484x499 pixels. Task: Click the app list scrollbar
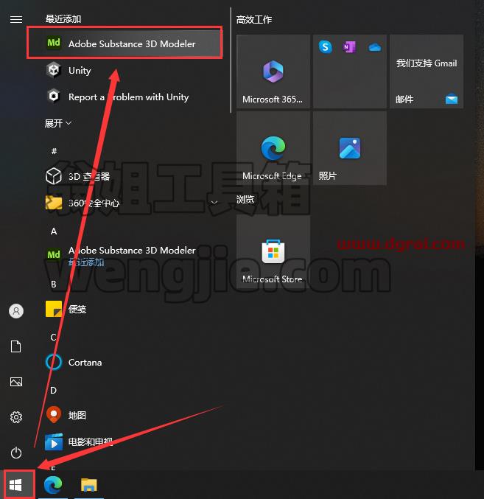[231, 60]
